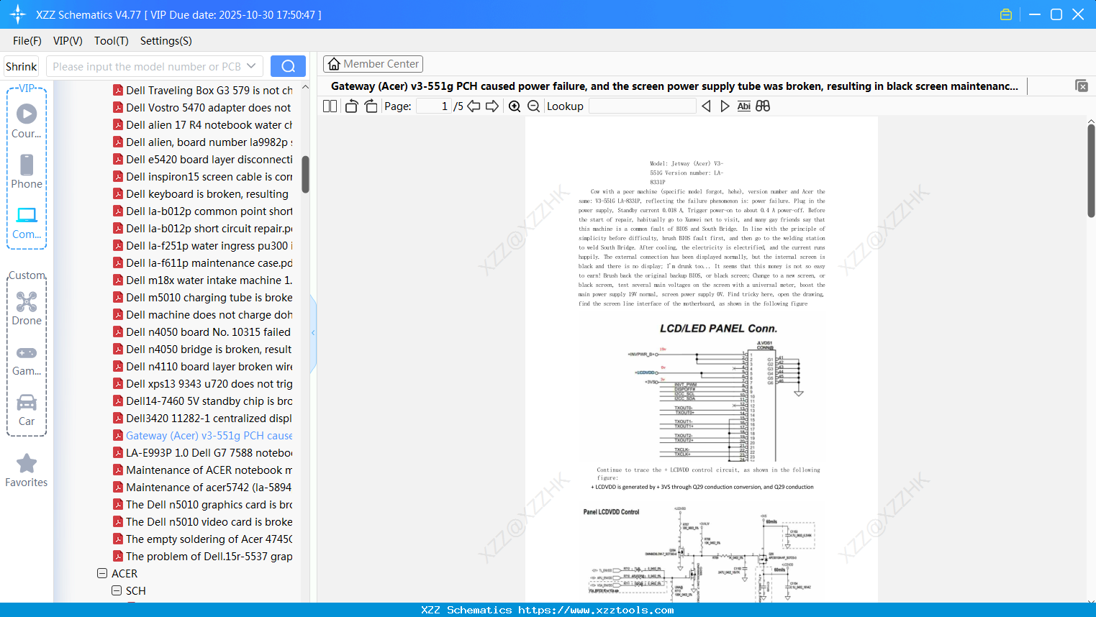
Task: Open the Car category in the sidebar
Action: point(27,409)
